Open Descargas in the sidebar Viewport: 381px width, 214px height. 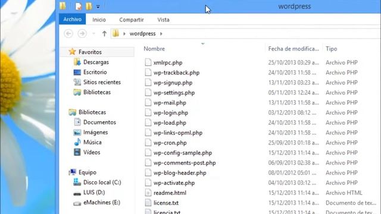point(96,62)
